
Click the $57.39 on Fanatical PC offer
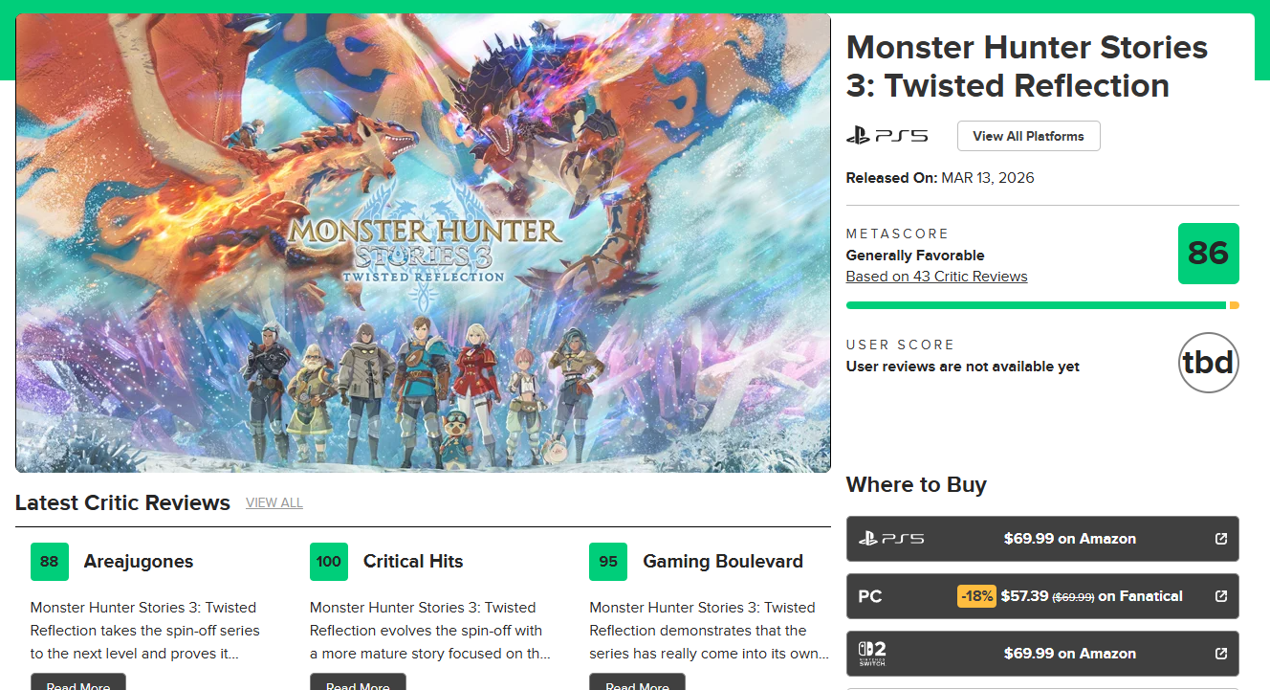[x=1091, y=596]
